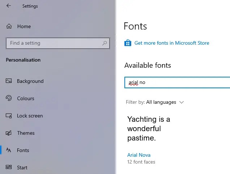Screen dimensions: 230x174
Task: Open Get more fonts in Microsoft Store link
Action: click(x=172, y=43)
